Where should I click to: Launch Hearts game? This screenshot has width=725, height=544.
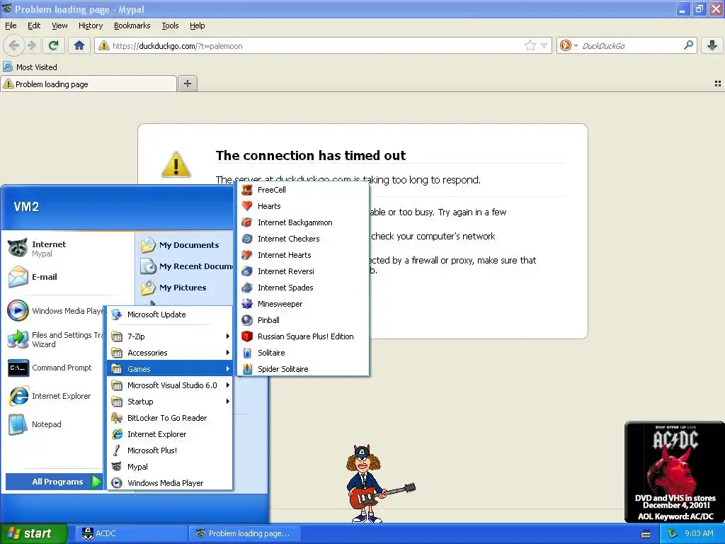pyautogui.click(x=303, y=206)
